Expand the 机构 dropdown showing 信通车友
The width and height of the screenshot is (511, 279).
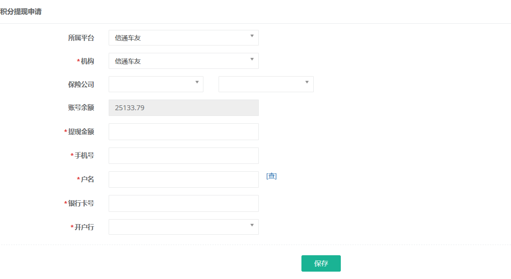pyautogui.click(x=183, y=61)
